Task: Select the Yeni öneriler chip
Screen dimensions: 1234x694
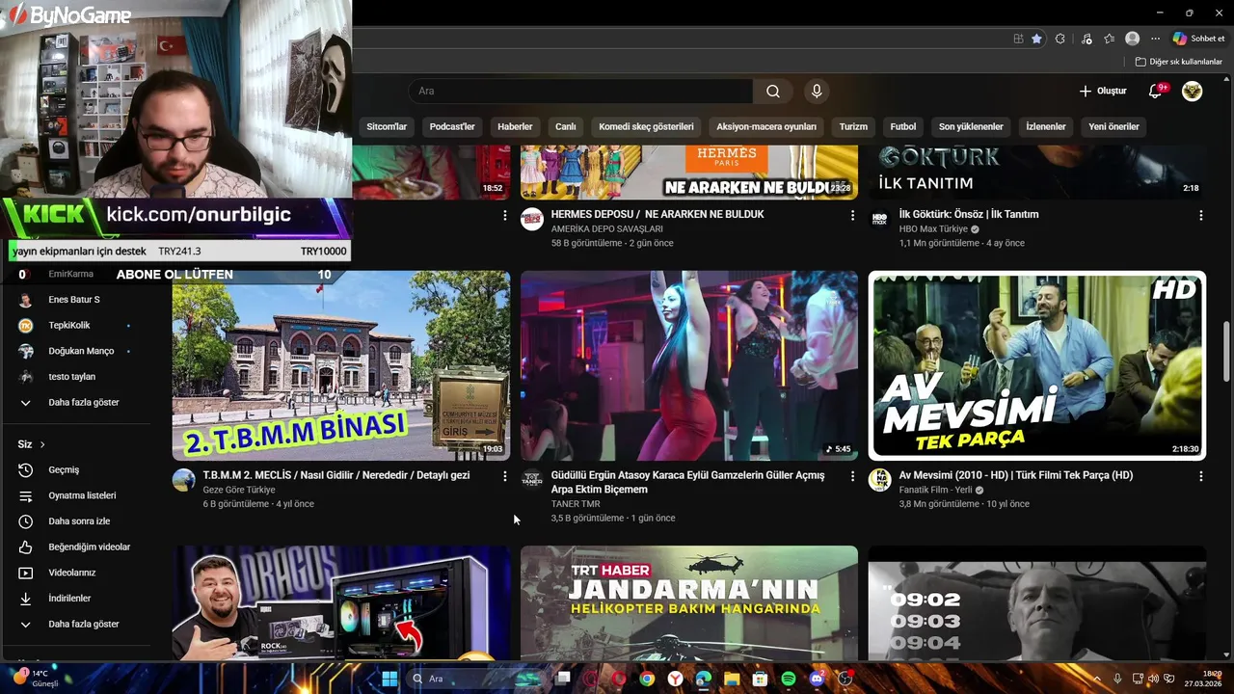Action: pos(1113,126)
